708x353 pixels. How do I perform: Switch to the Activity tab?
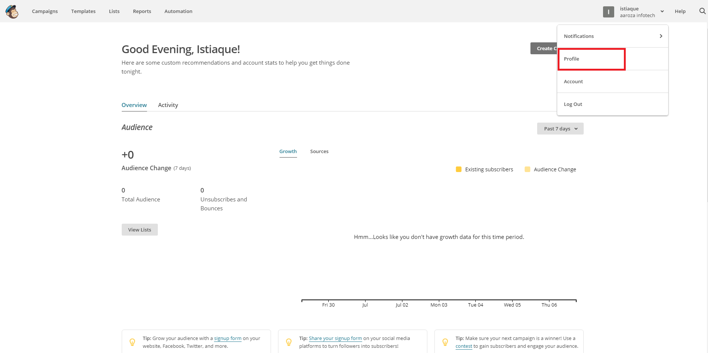click(168, 105)
